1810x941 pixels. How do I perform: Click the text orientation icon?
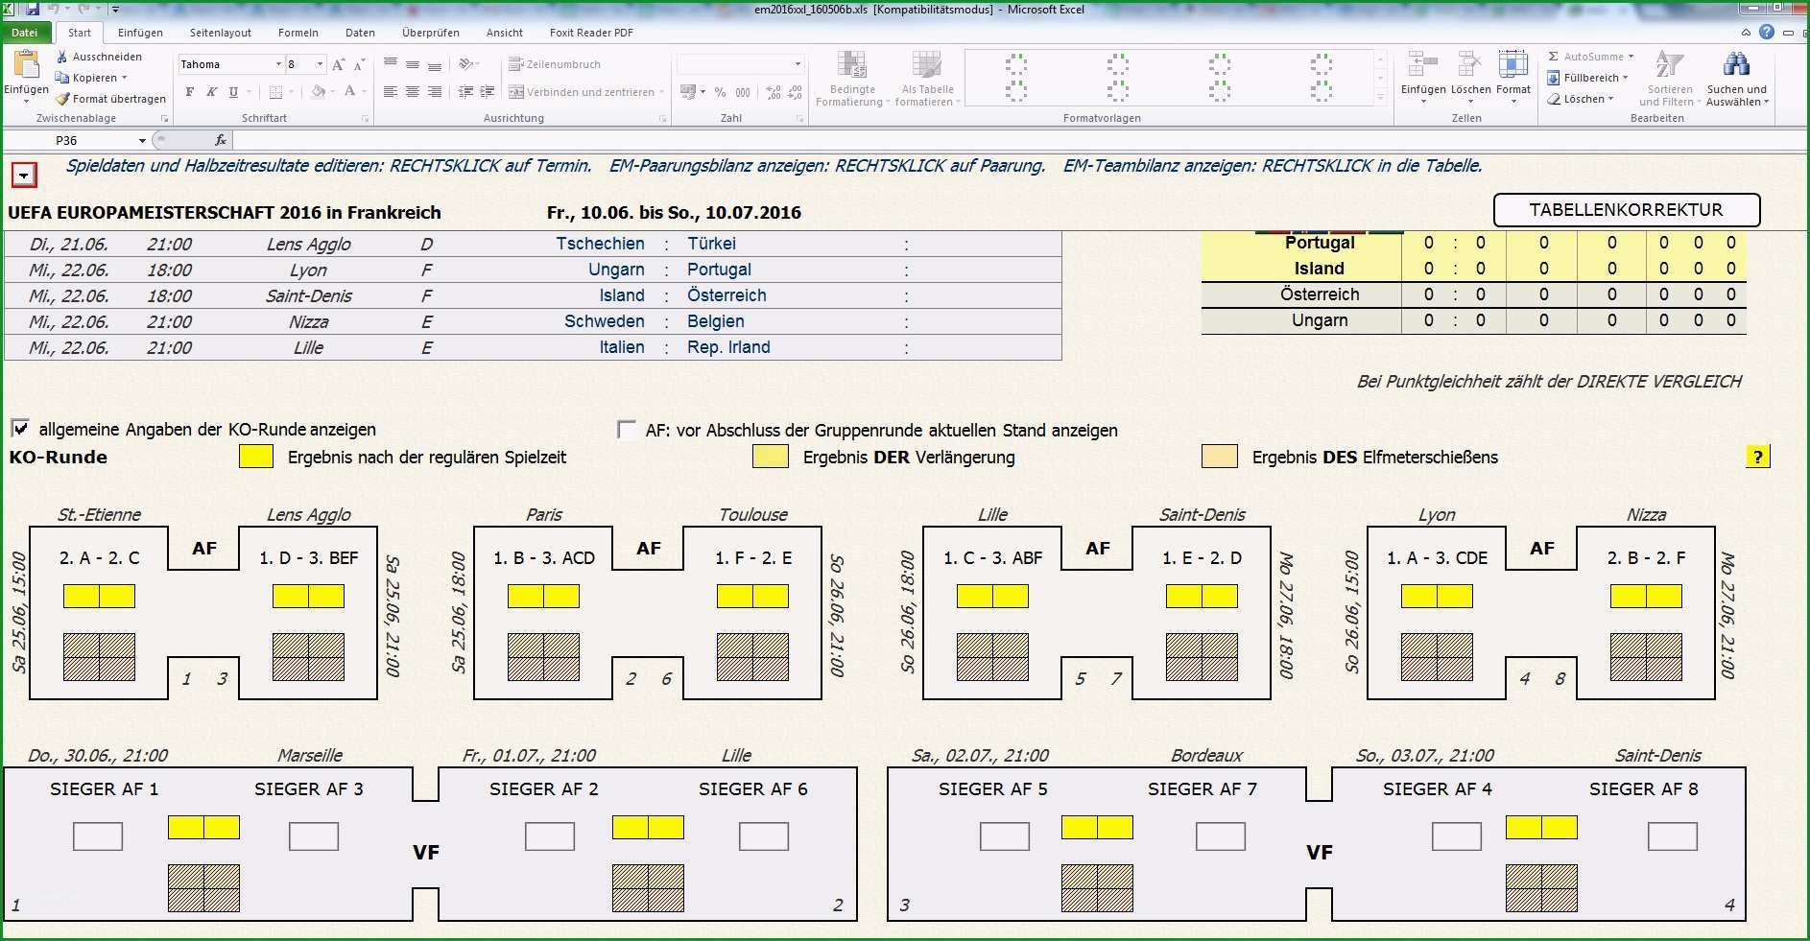(x=466, y=64)
